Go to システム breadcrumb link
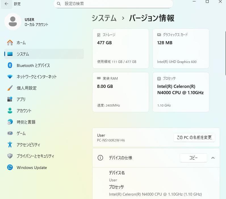Image resolution: width=226 pixels, height=199 pixels. [104, 18]
